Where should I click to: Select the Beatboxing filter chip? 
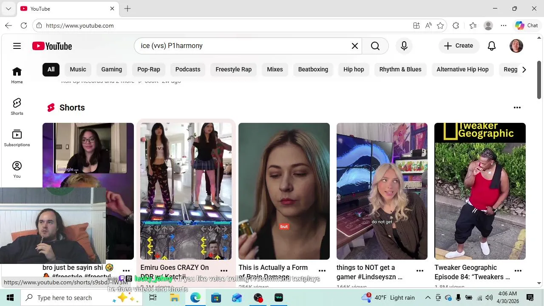point(313,69)
